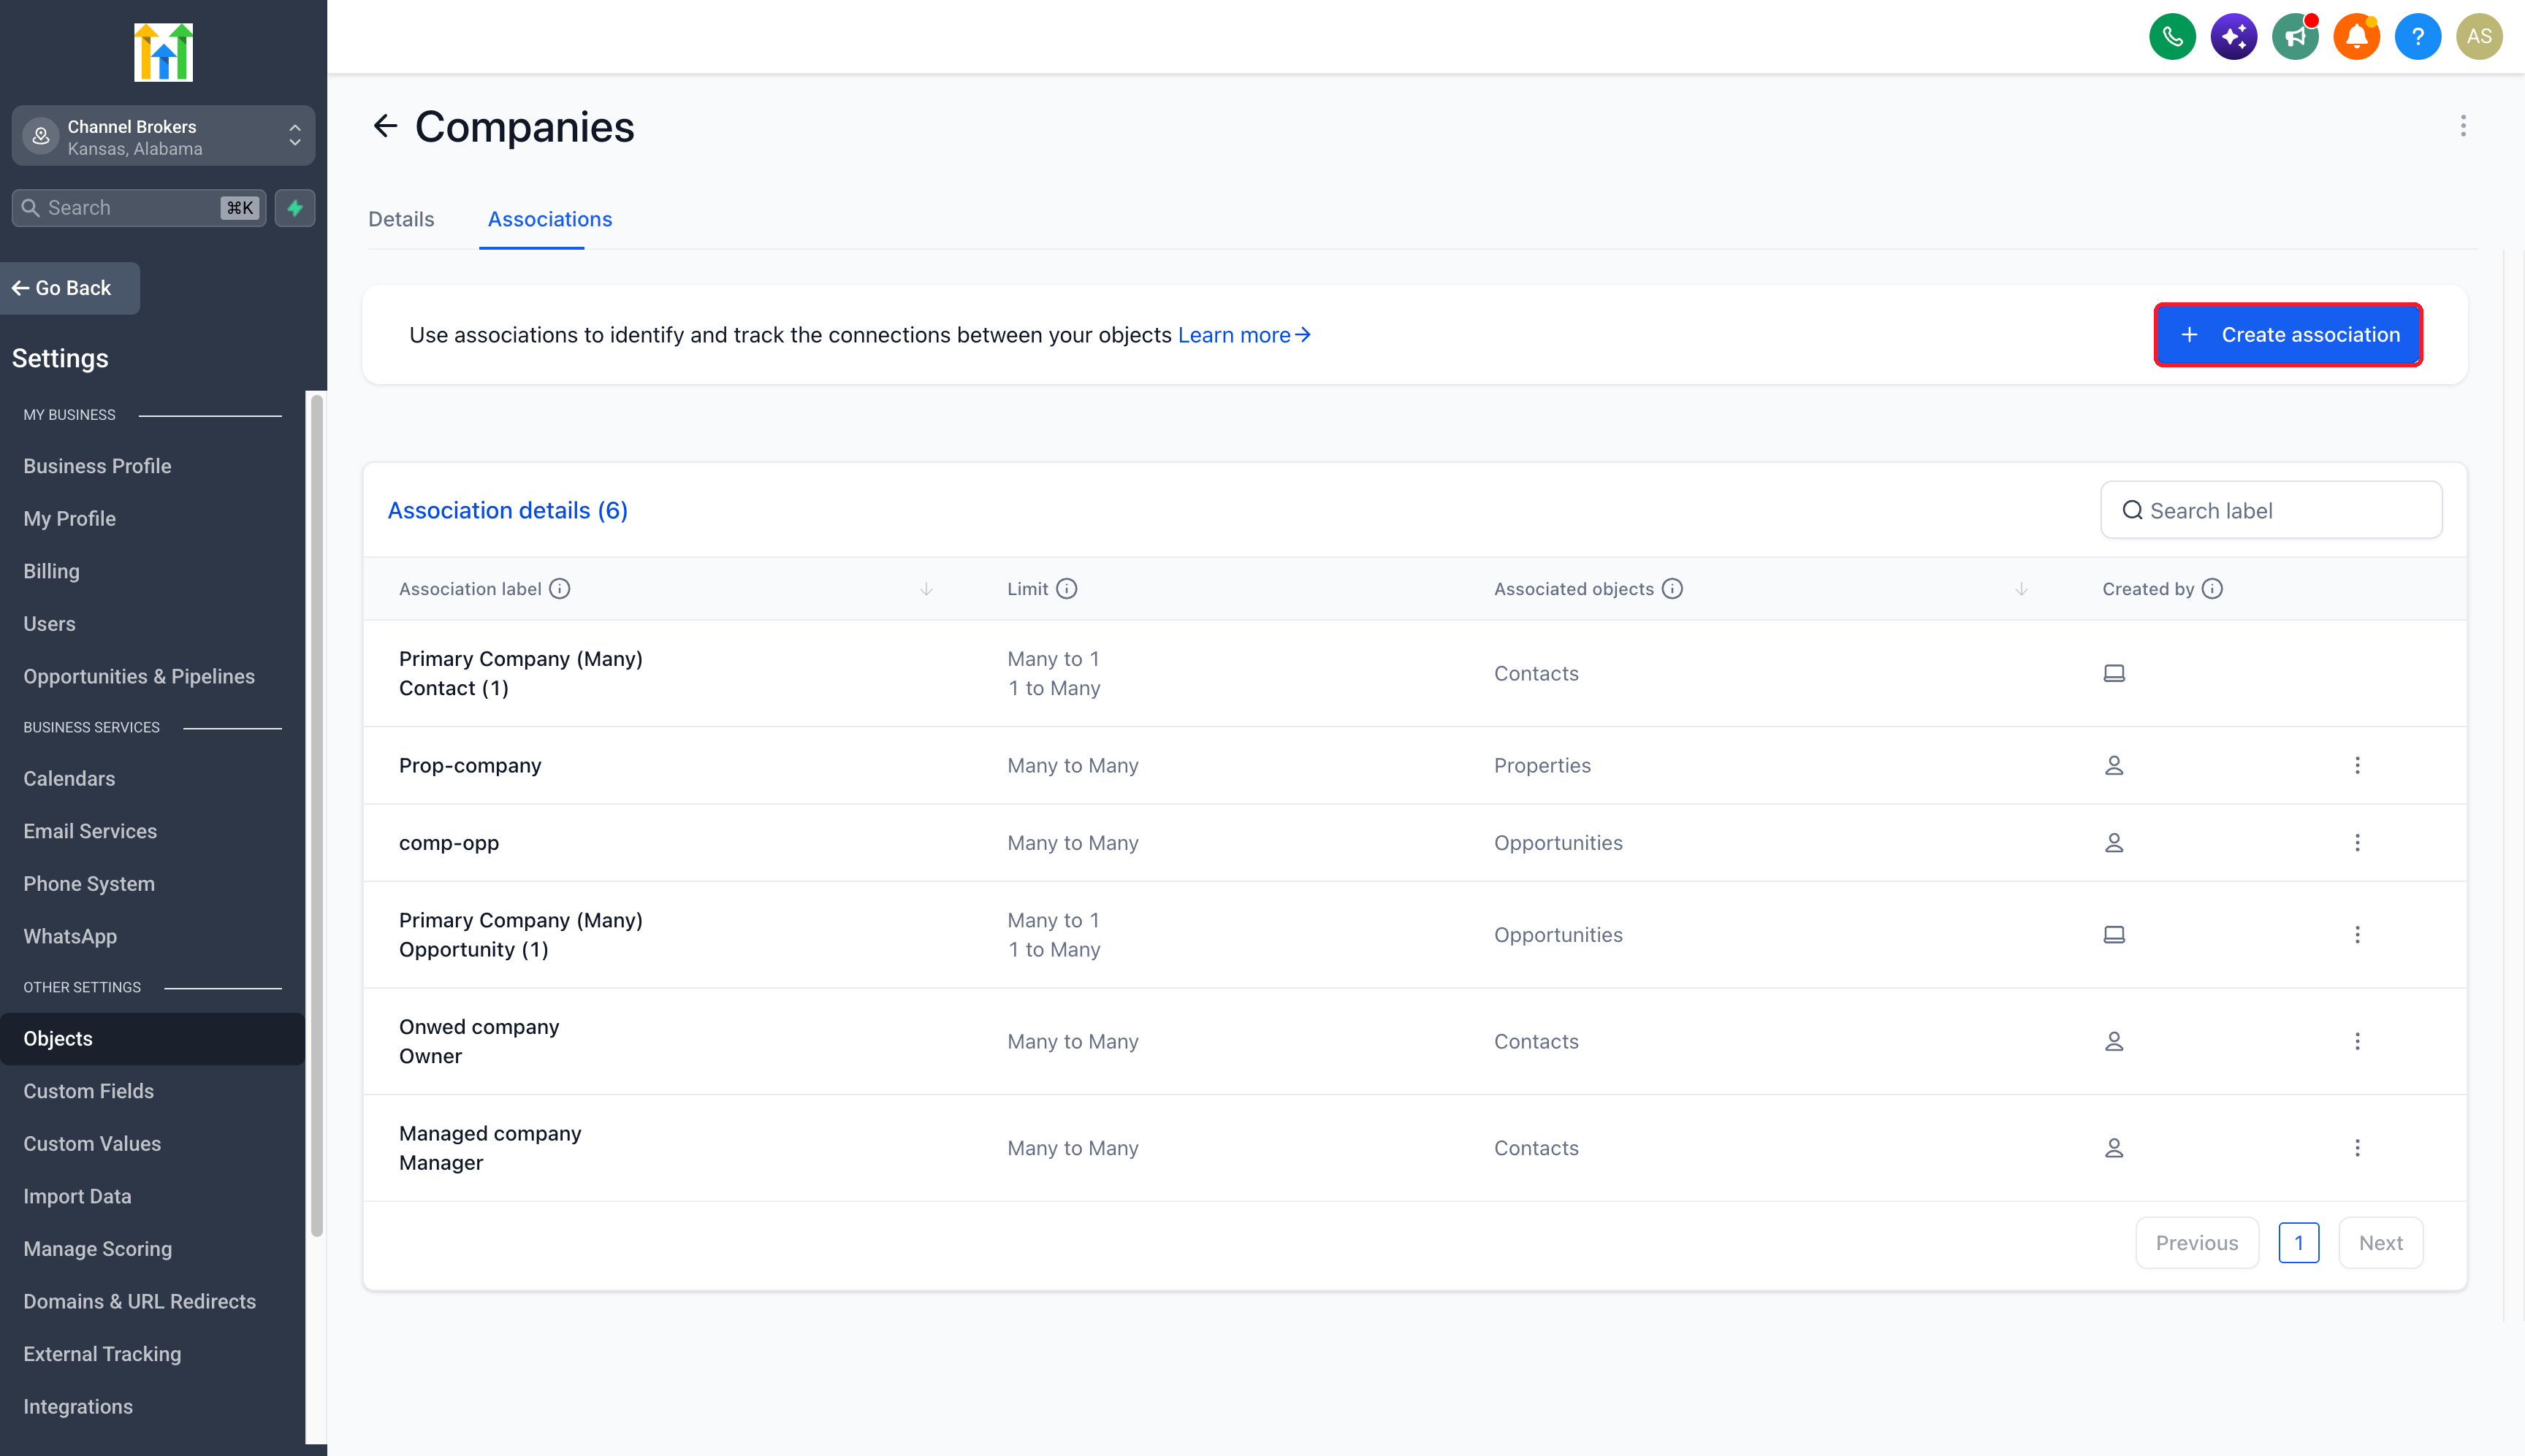The height and width of the screenshot is (1456, 2525).
Task: Click the info icon next to Limit
Action: pos(1067,589)
